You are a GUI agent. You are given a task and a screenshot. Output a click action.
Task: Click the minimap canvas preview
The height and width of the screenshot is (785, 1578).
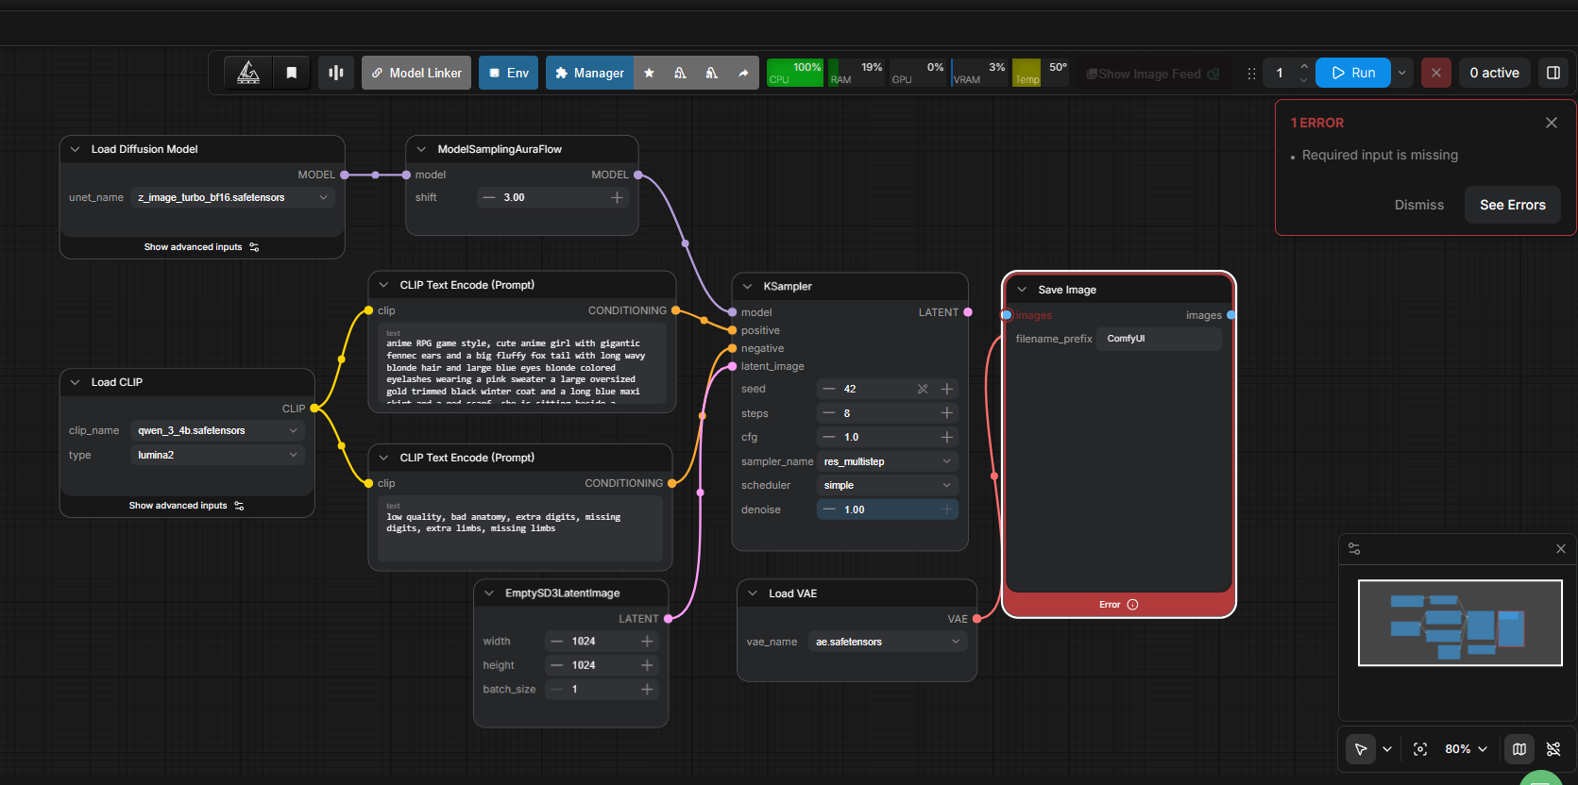pos(1460,623)
